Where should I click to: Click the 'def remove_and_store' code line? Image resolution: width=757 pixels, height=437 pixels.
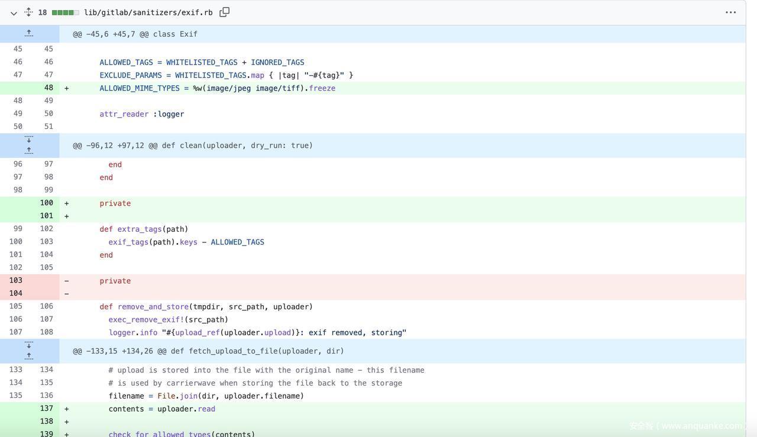coord(206,307)
